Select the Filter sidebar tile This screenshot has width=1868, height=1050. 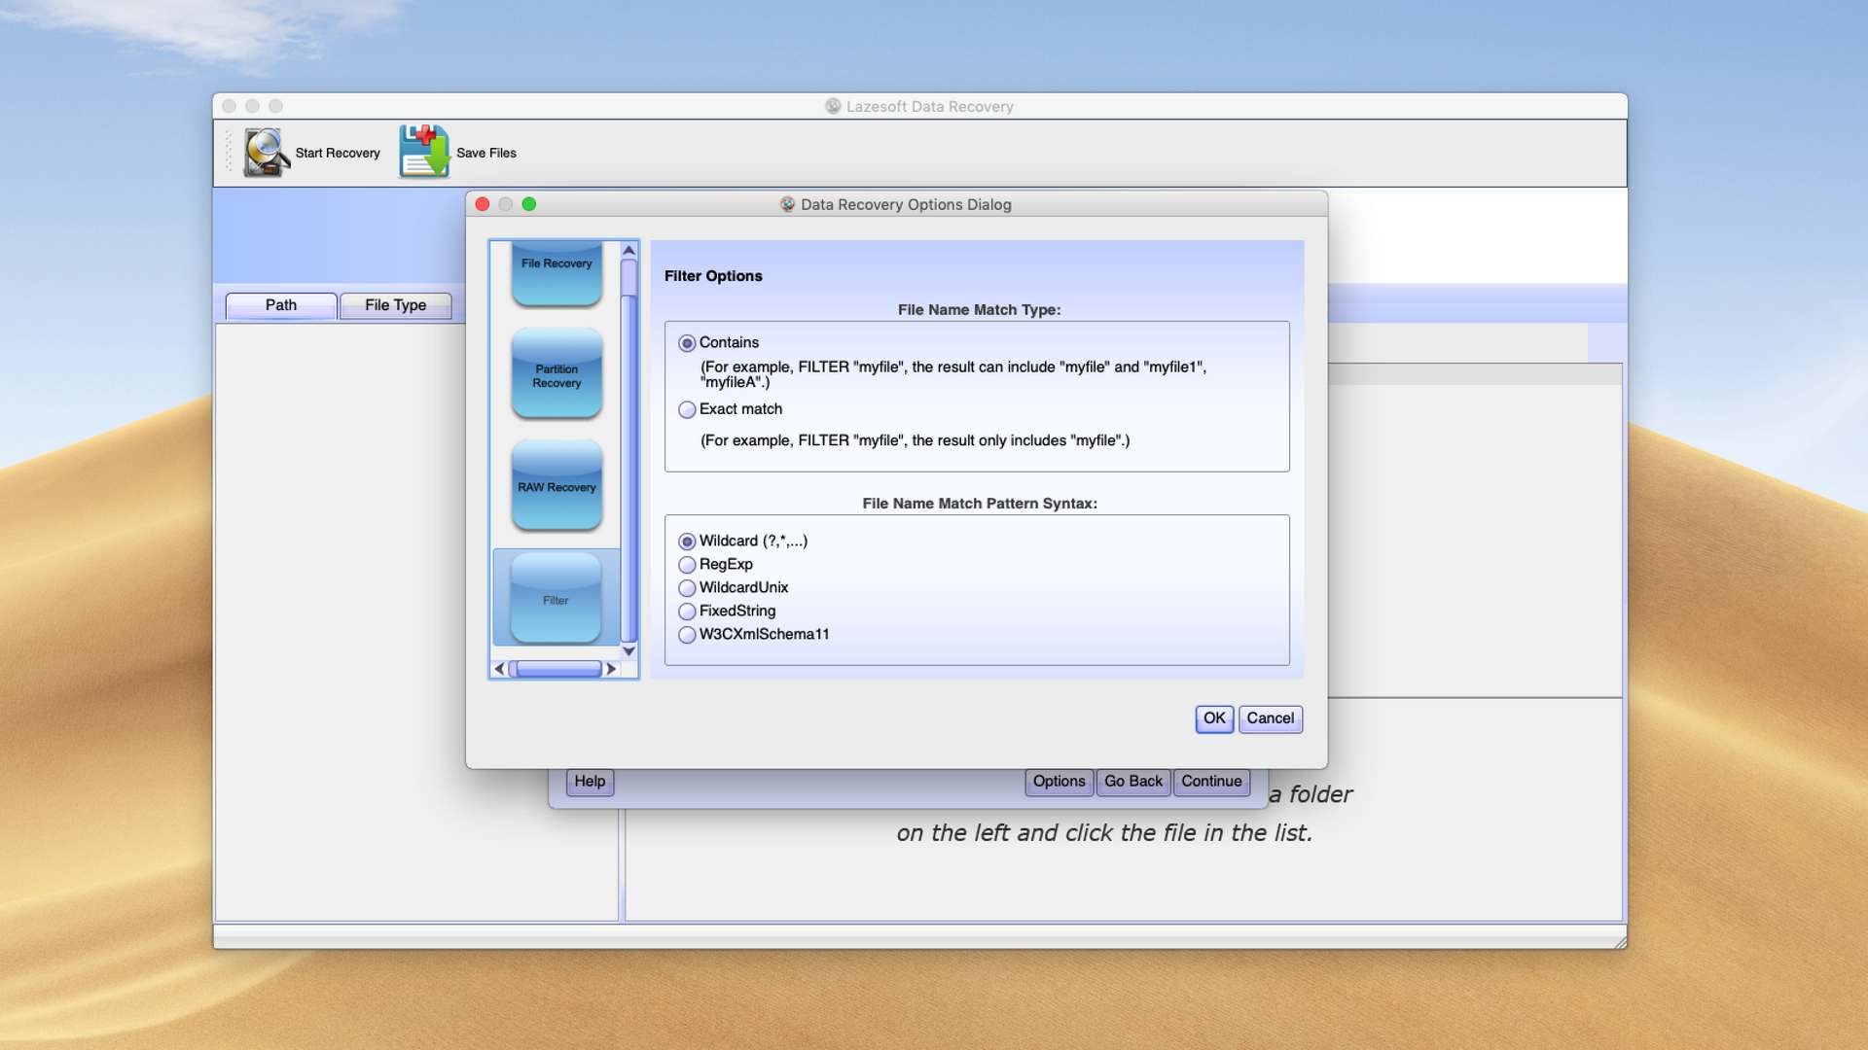coord(557,599)
